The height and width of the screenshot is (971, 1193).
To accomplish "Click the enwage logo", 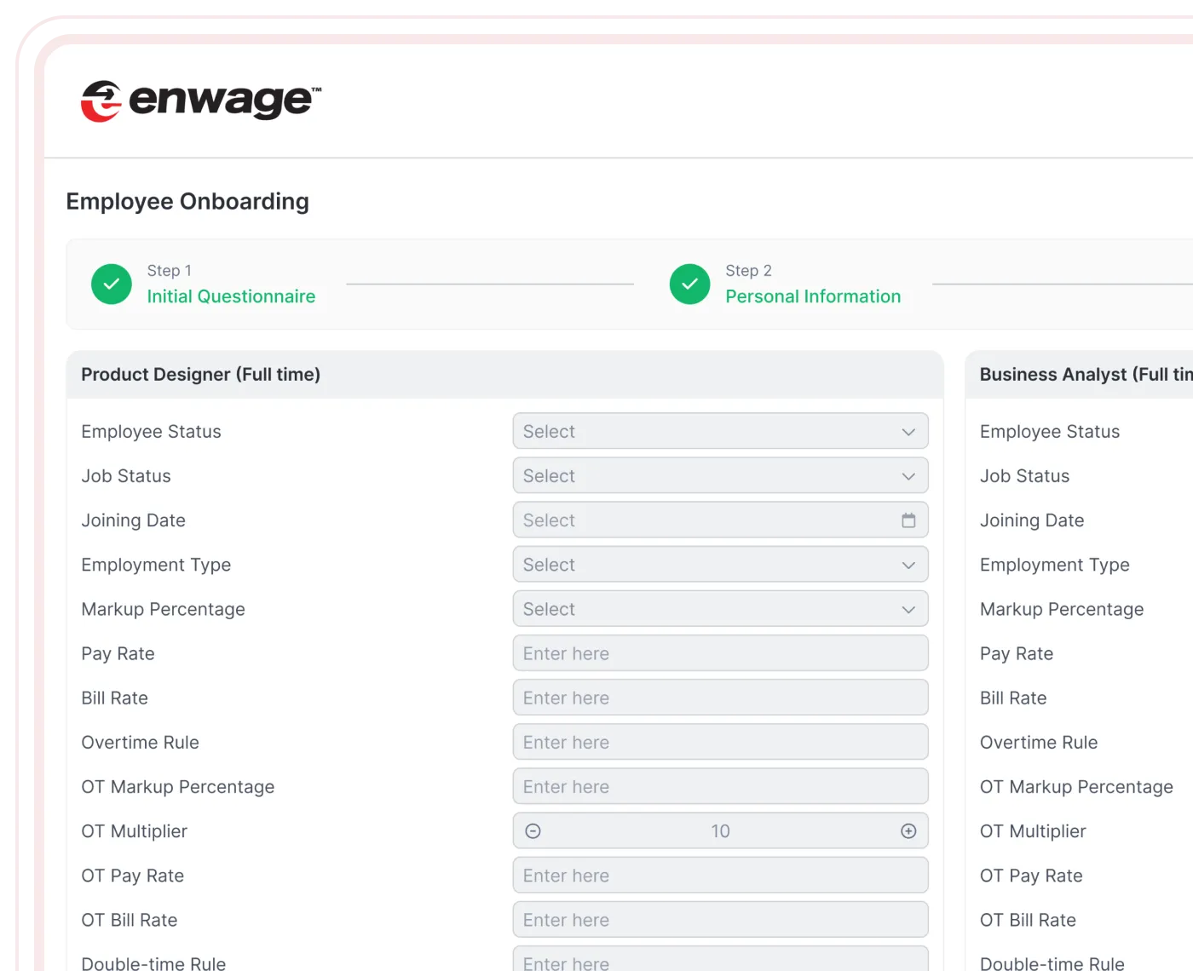I will click(199, 101).
